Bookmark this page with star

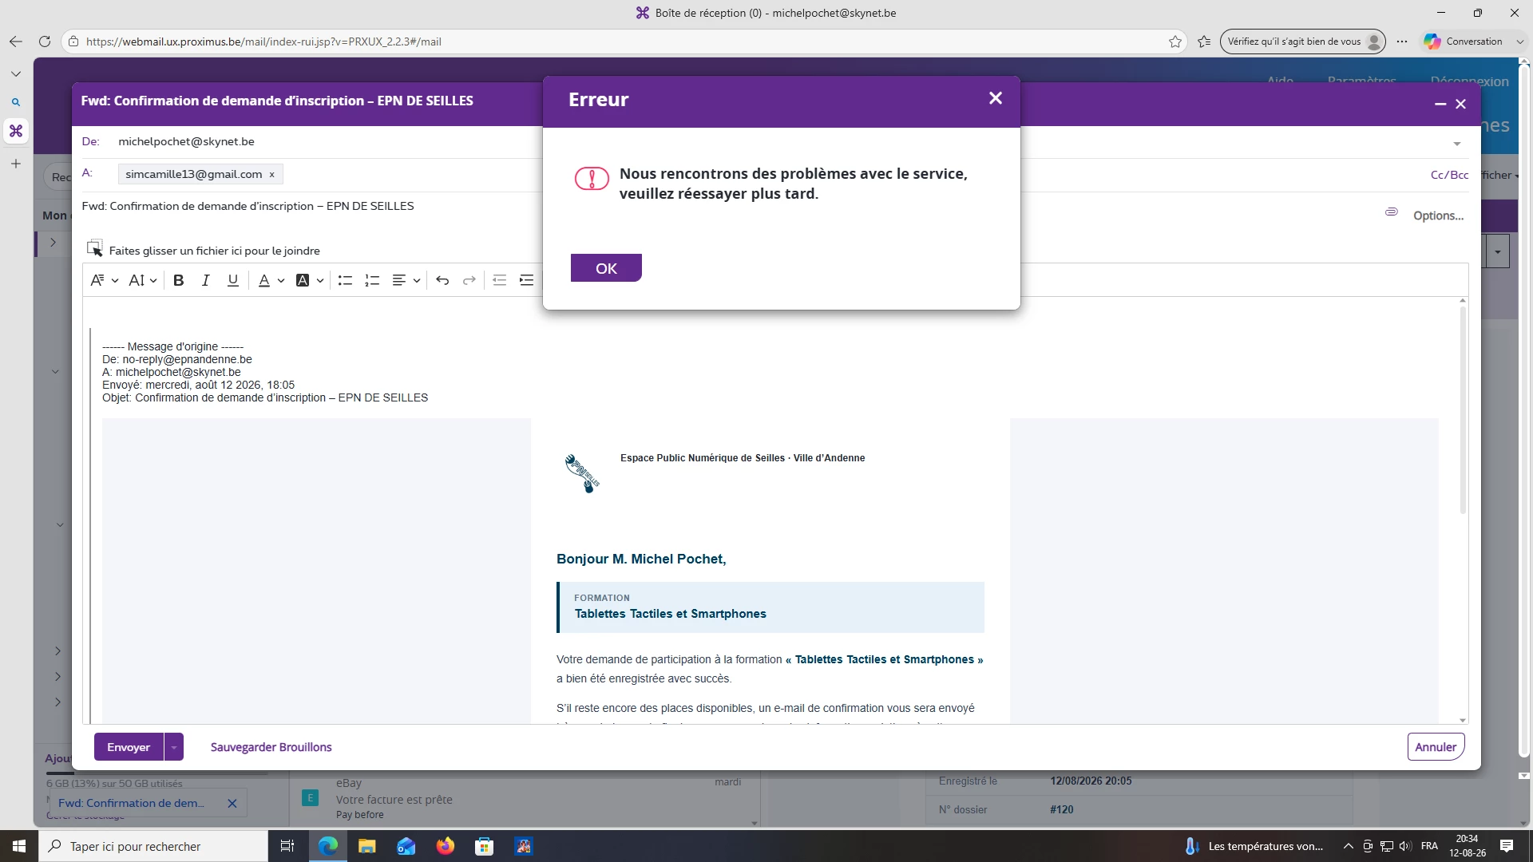[1175, 42]
